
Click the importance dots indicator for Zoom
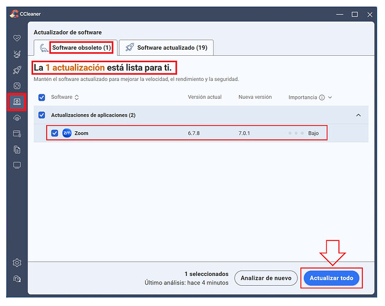click(296, 133)
